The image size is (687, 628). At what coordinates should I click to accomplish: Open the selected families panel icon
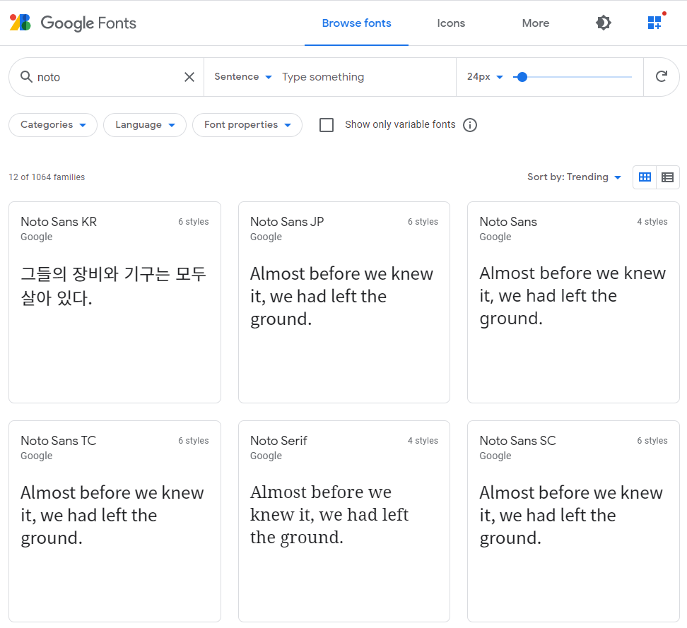pos(656,21)
